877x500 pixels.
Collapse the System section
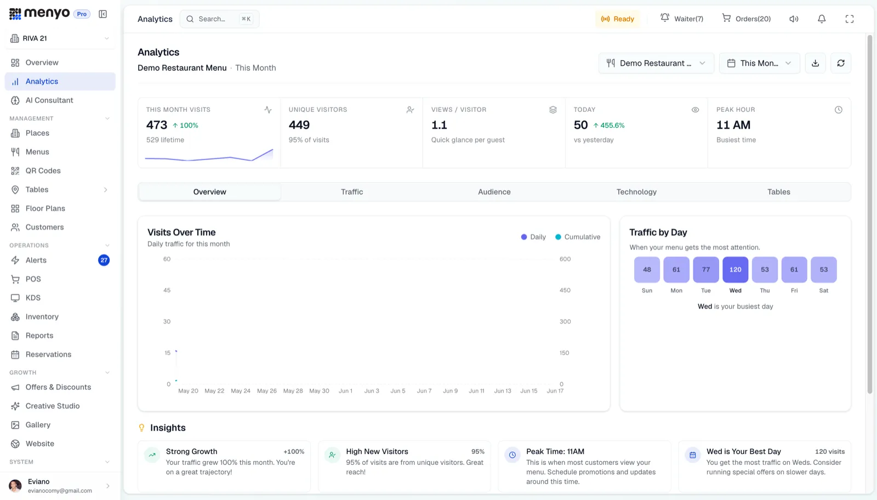click(x=107, y=462)
